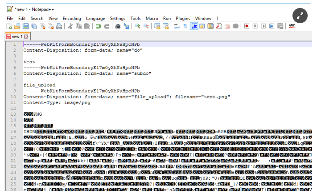Open the Tools menu
This screenshot has width=317, height=194.
click(136, 18)
